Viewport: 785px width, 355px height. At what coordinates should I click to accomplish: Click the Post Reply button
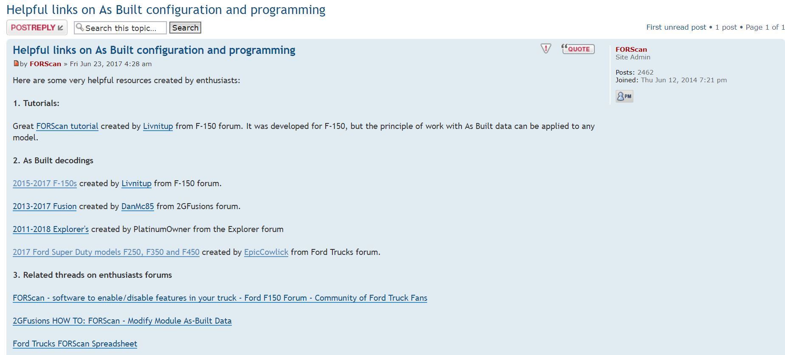(x=37, y=28)
